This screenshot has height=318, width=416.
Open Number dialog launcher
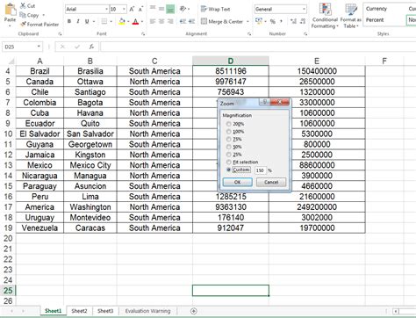[x=305, y=34]
